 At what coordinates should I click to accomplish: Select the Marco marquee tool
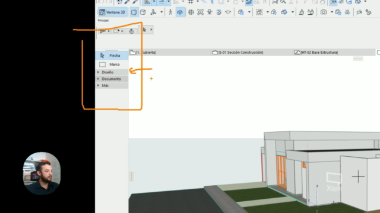click(x=112, y=64)
